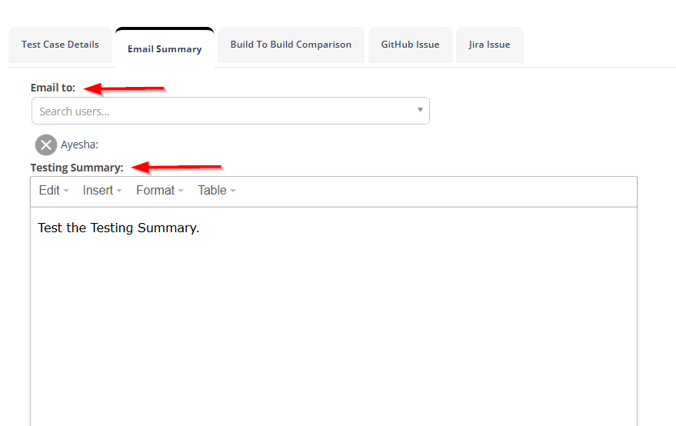Image resolution: width=676 pixels, height=426 pixels.
Task: Open the Edit menu in editor
Action: click(x=54, y=191)
